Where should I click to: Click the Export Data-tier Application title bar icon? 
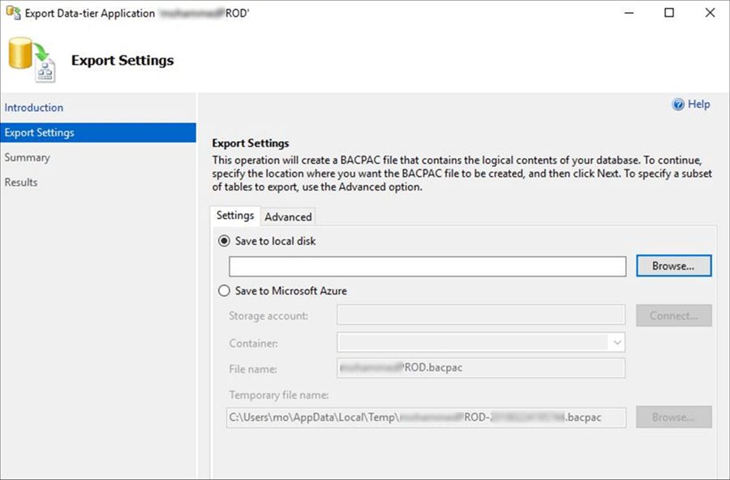click(13, 13)
